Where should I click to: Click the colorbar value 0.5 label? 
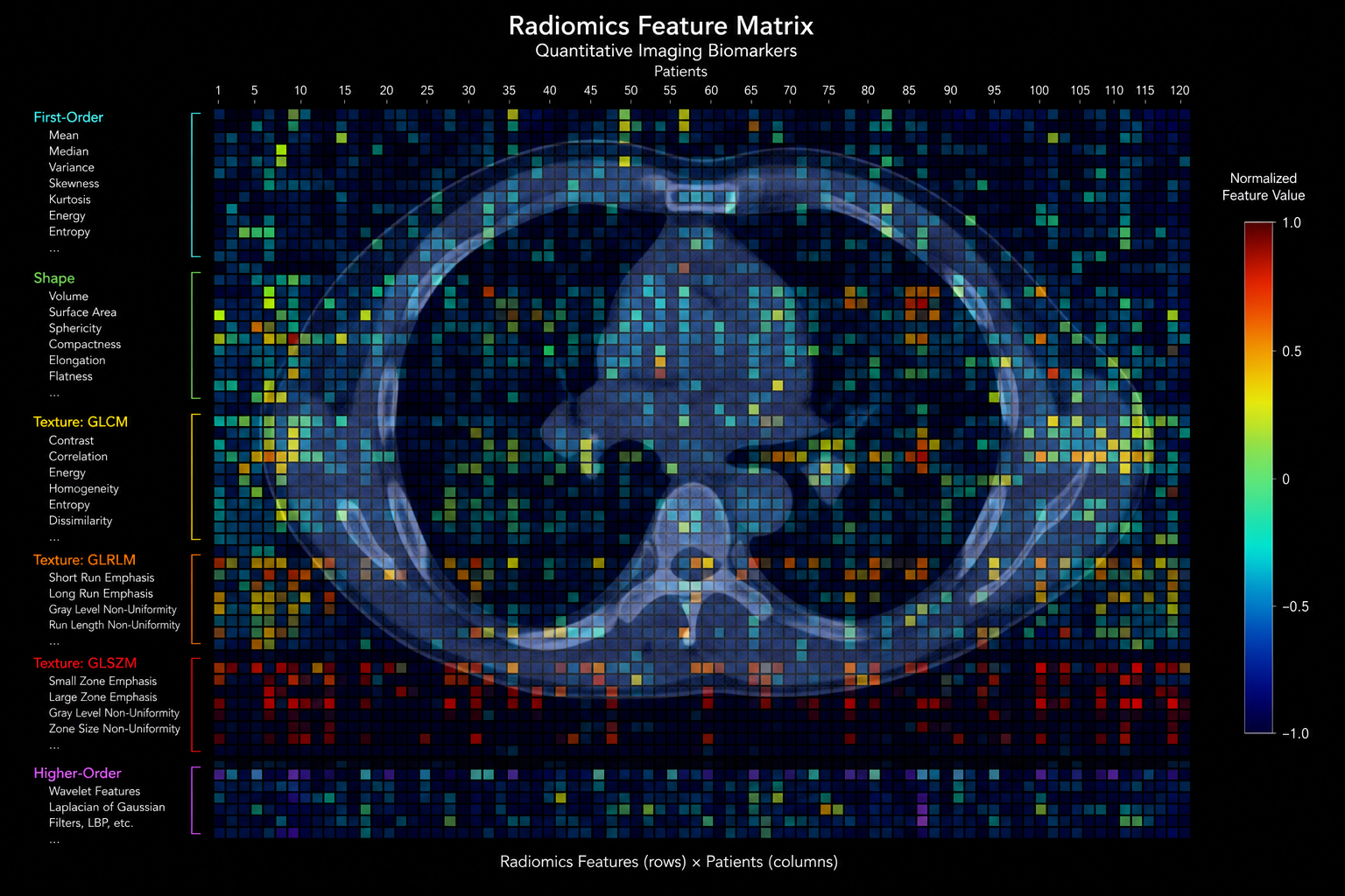(x=1292, y=352)
